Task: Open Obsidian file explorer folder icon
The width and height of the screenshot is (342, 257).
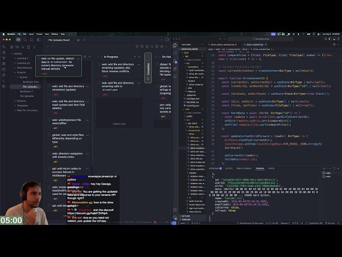Action: tap(18, 40)
